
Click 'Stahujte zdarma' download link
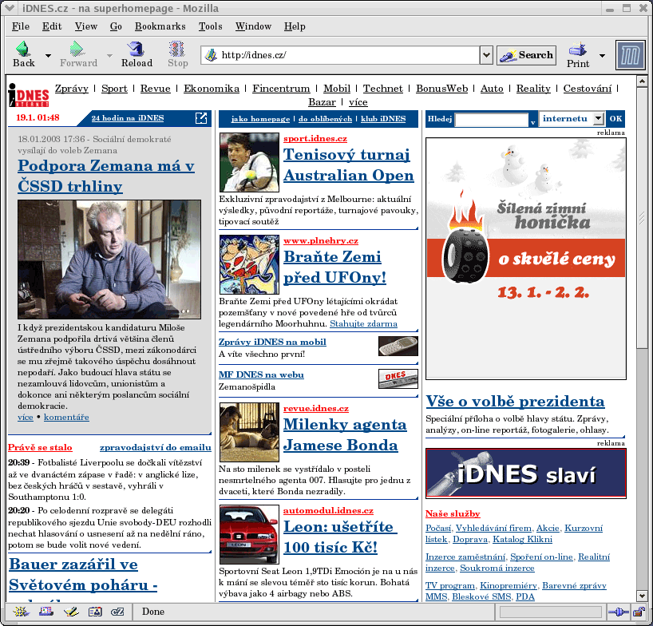tap(363, 323)
